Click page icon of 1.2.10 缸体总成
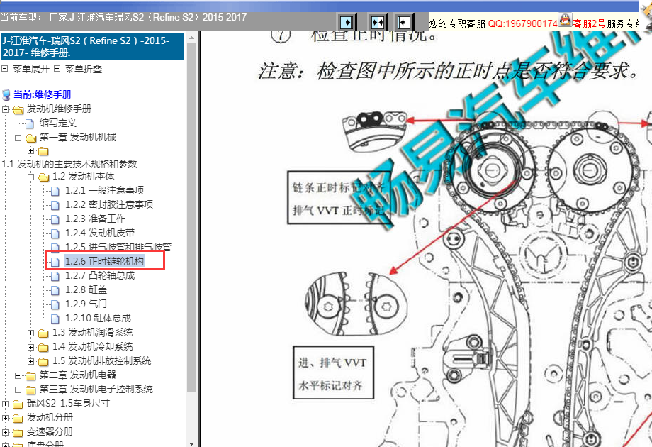Image resolution: width=652 pixels, height=447 pixels. coord(55,319)
